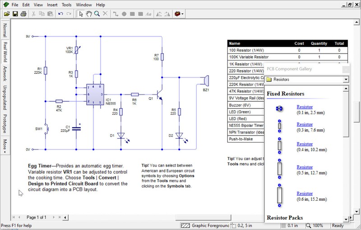
Task: Click the Copy icon in toolbar
Action: 42,14
